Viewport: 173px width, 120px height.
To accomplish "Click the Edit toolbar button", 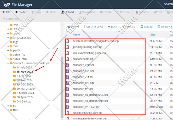I will [x=158, y=12].
